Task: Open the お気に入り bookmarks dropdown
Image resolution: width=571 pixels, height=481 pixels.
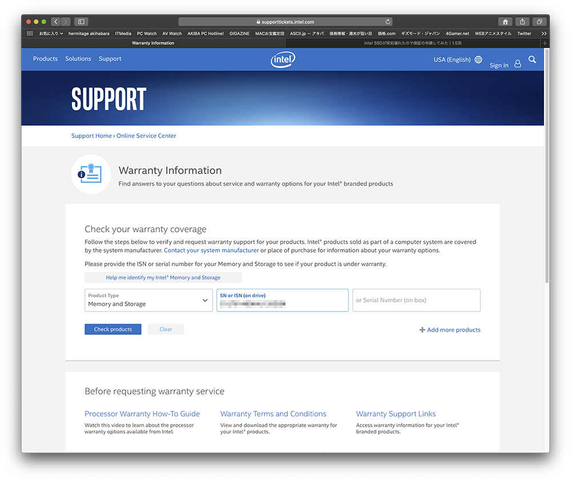Action: click(51, 34)
